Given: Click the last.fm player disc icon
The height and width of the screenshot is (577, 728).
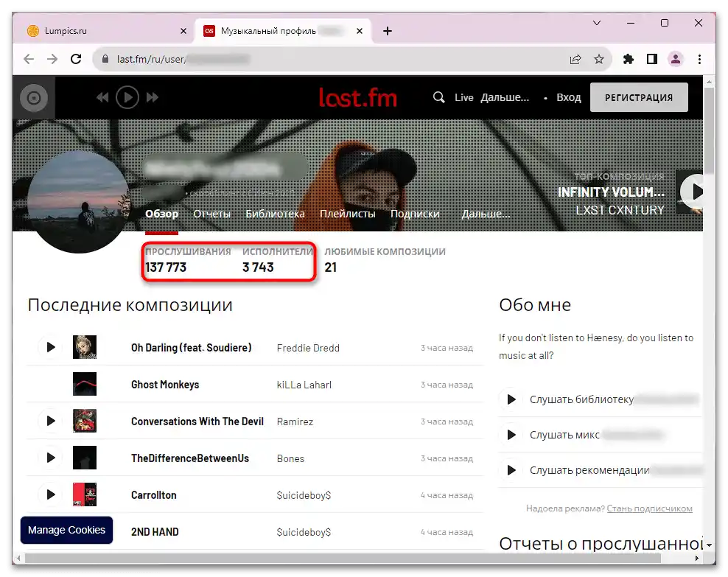Looking at the screenshot, I should pyautogui.click(x=34, y=98).
